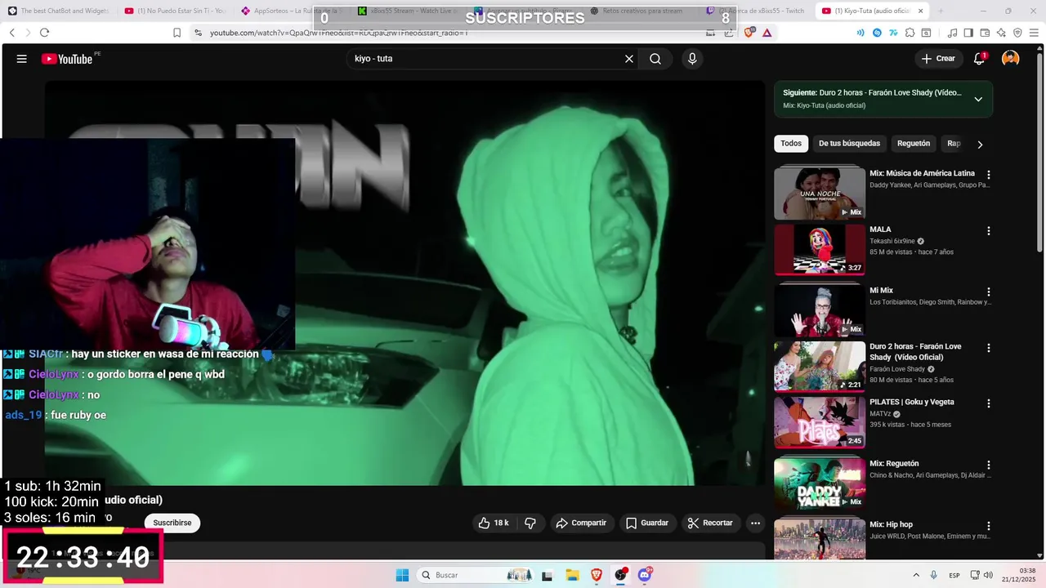Image resolution: width=1046 pixels, height=588 pixels.
Task: Dislike the video with the thumbs-down icon
Action: pos(530,523)
